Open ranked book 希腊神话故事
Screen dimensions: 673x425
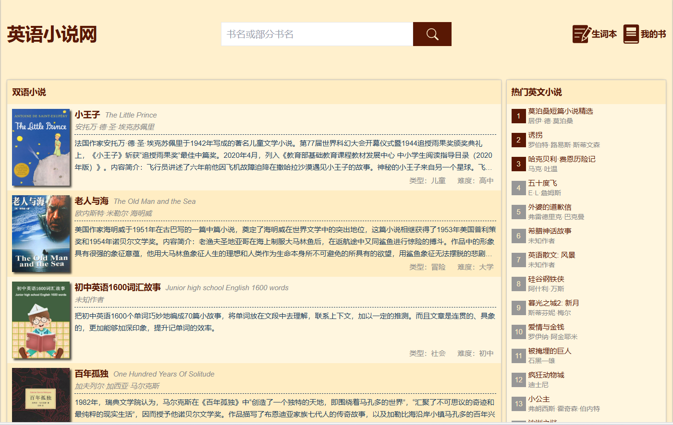550,231
